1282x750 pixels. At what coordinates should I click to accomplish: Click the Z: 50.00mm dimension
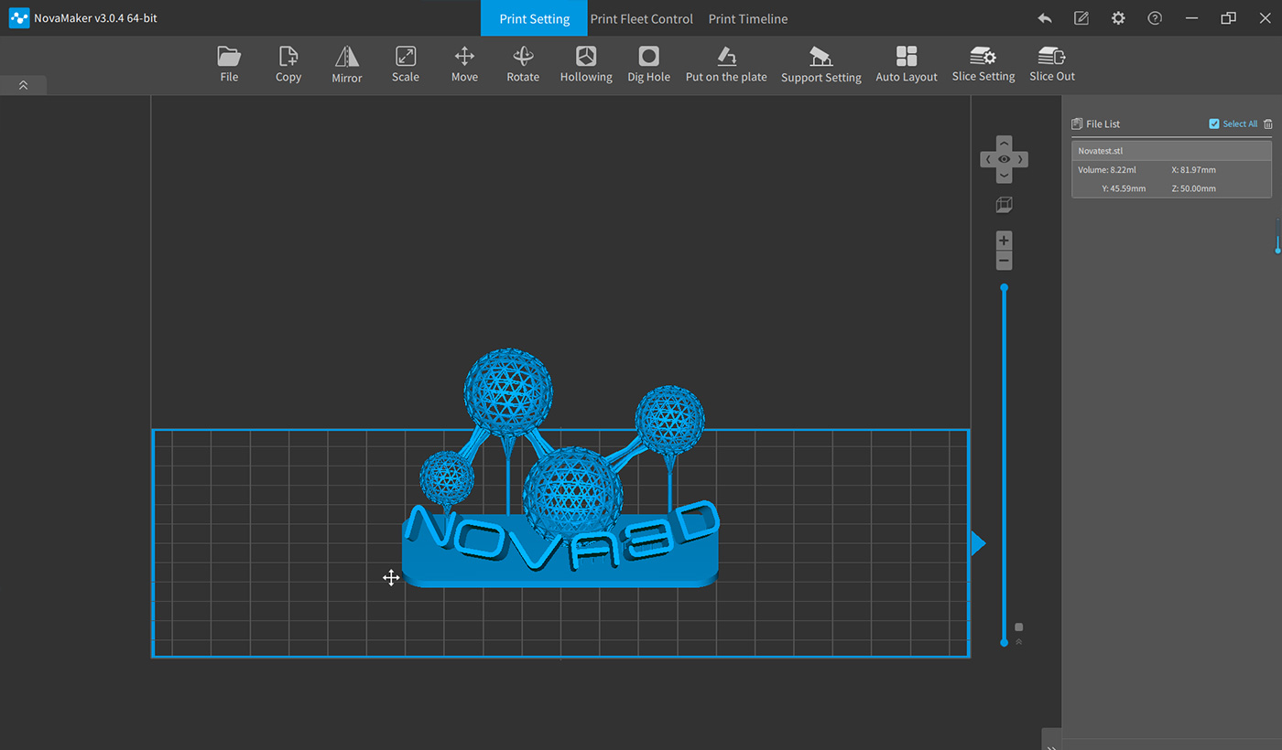(1194, 188)
